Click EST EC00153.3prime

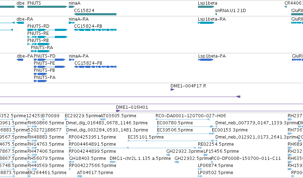click(230, 130)
